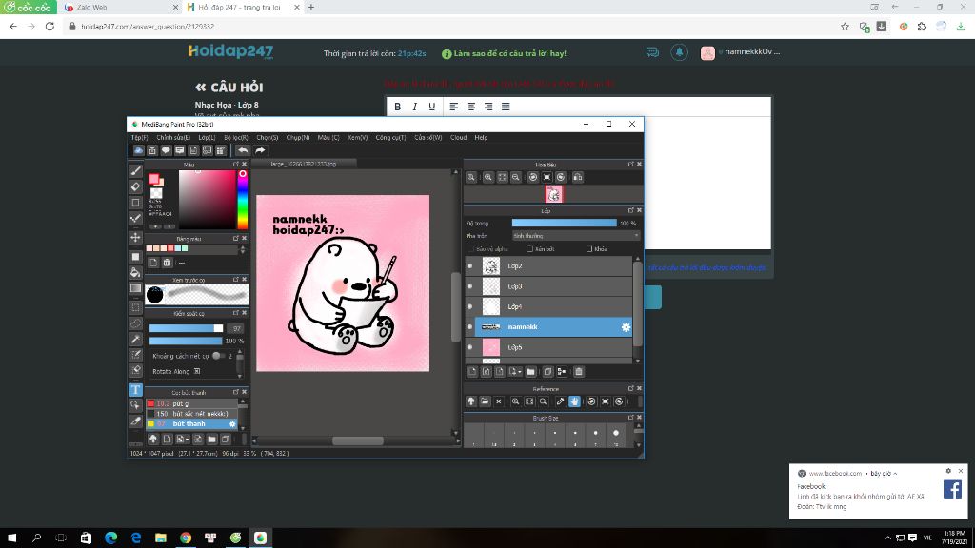Viewport: 975px width, 548px height.
Task: Add a layer folder in layer panel
Action: (x=530, y=372)
